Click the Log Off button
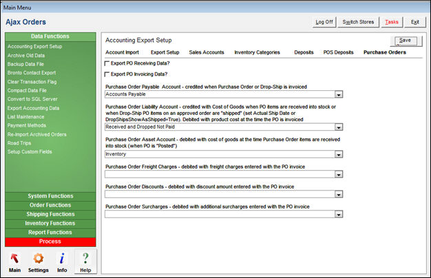 pos(324,22)
